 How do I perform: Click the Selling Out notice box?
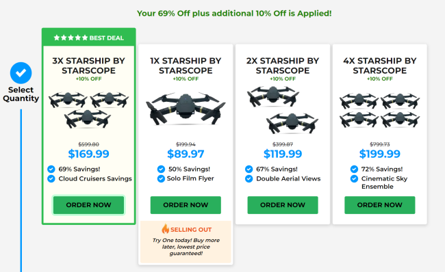pos(186,242)
